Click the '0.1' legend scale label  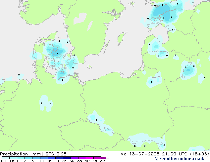pyautogui.click(x=4, y=161)
